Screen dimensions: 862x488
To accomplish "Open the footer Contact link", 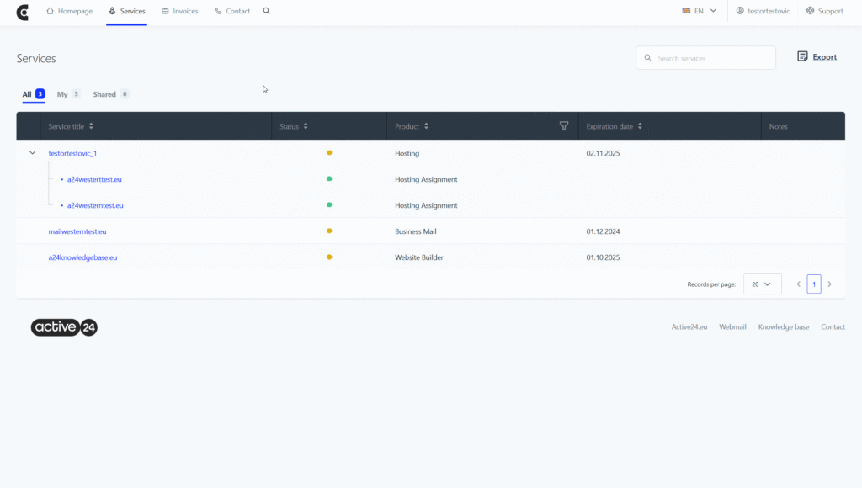I will (x=833, y=326).
